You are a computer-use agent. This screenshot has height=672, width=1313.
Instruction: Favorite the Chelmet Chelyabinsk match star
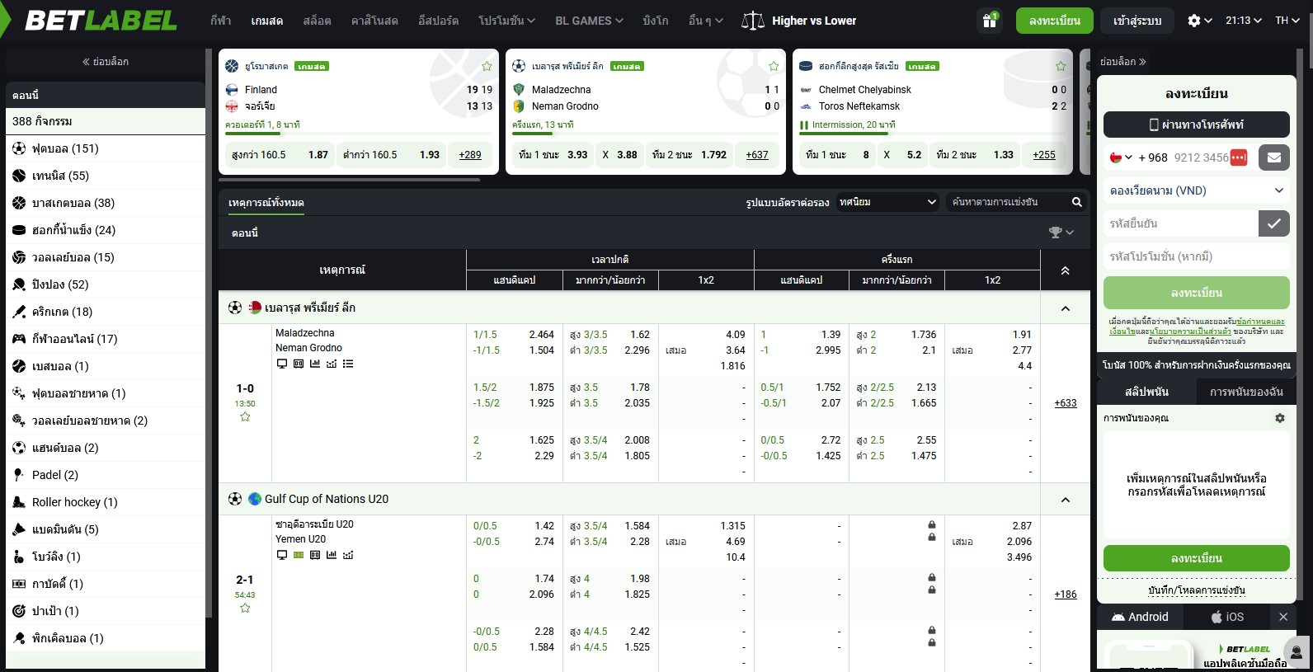pyautogui.click(x=1061, y=66)
